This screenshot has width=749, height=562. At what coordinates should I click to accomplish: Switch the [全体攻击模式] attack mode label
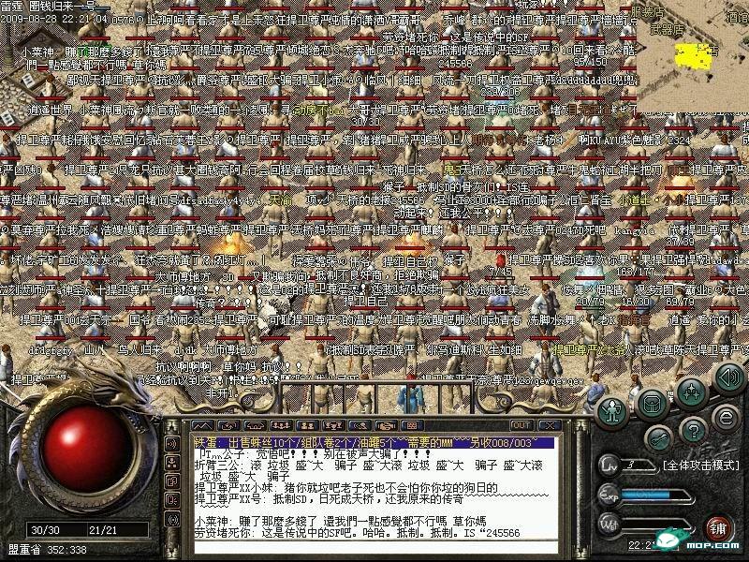point(701,465)
